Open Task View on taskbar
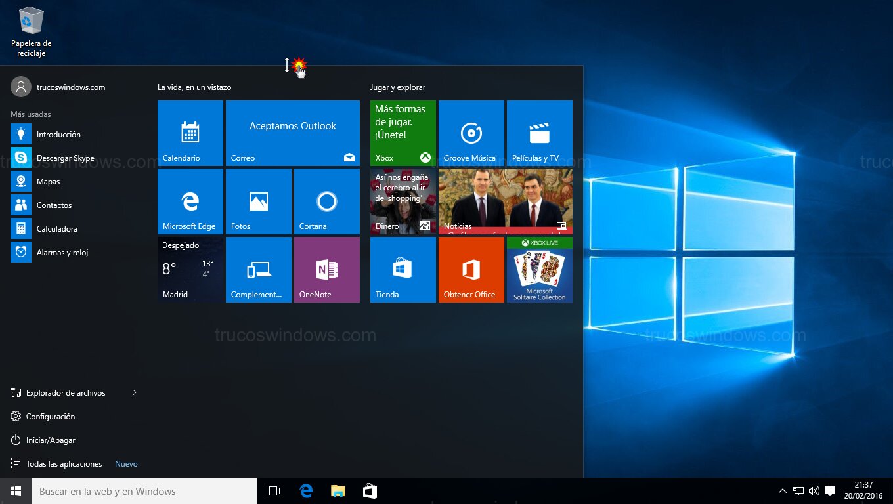893x504 pixels. pos(273,491)
